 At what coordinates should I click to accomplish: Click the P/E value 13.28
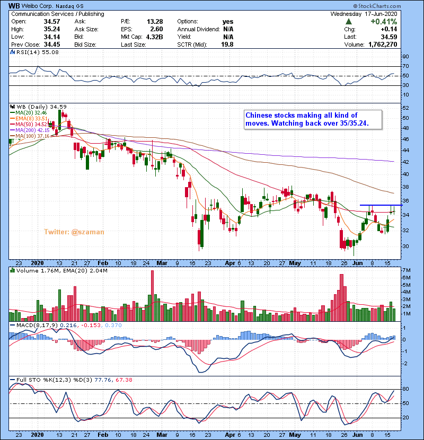[x=155, y=22]
